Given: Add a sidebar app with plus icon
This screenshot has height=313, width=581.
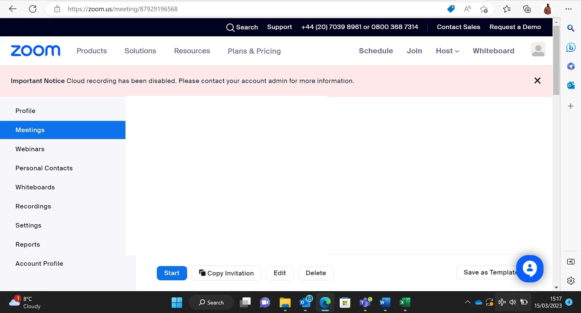Looking at the screenshot, I should click(571, 106).
